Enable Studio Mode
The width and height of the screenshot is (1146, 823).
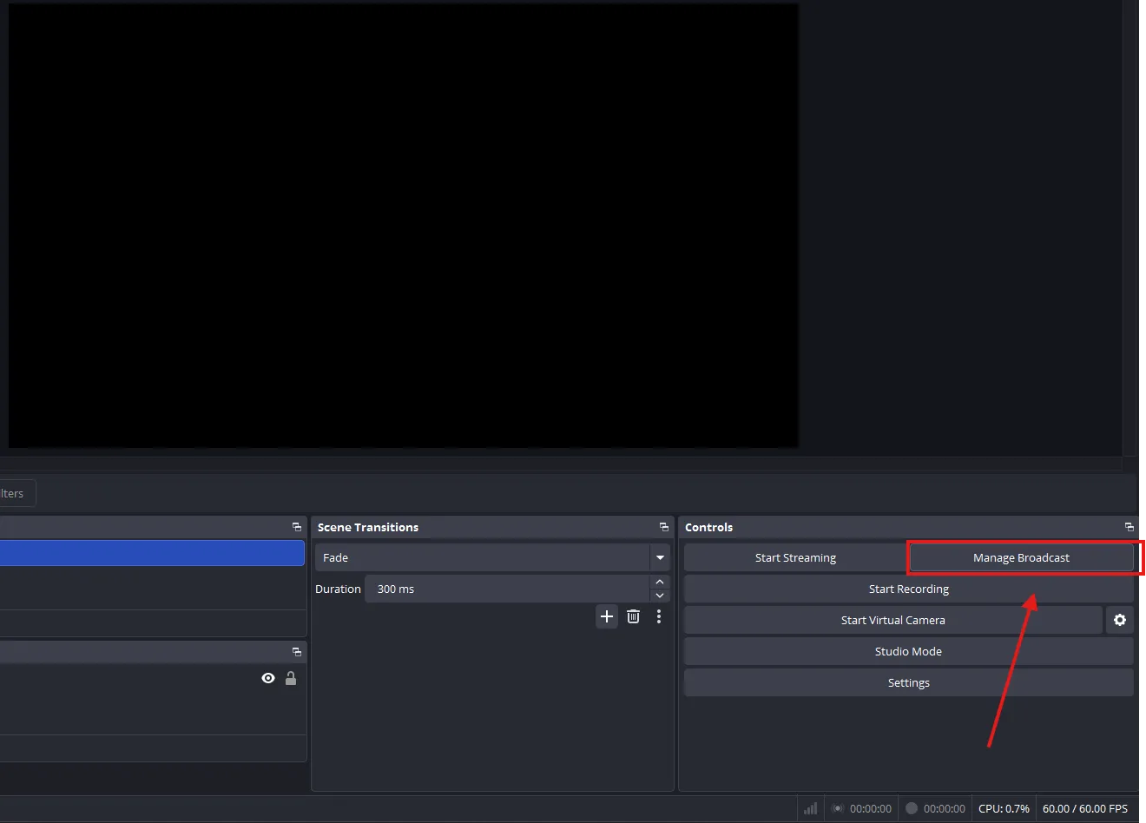908,651
